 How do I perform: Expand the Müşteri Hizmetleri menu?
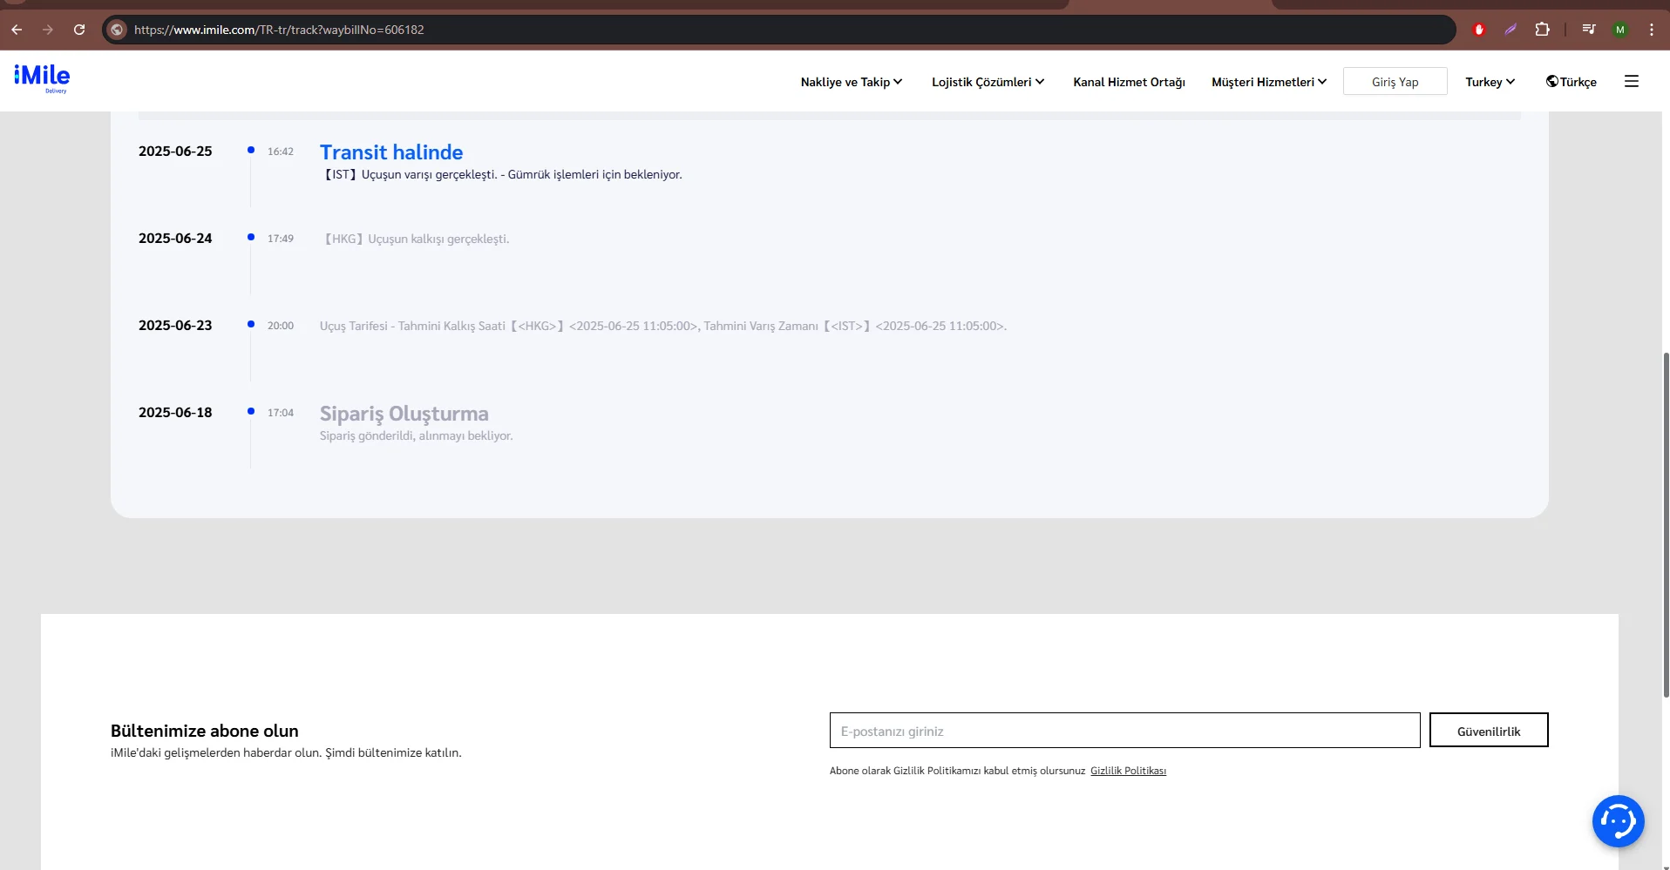pos(1269,82)
